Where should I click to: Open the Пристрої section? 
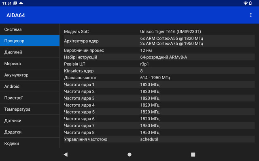click(30, 98)
